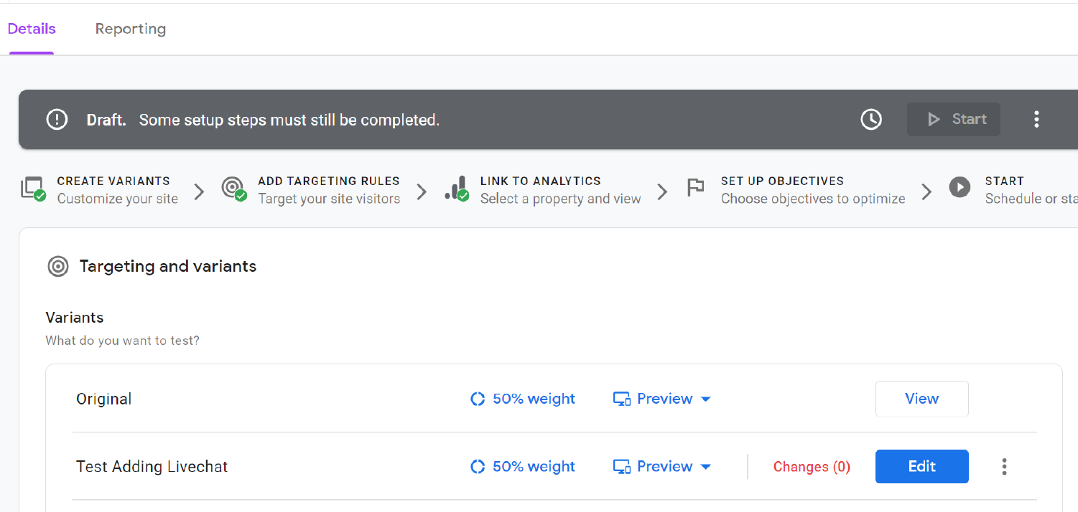Open the overflow menu on the Draft banner
This screenshot has width=1078, height=512.
point(1036,119)
